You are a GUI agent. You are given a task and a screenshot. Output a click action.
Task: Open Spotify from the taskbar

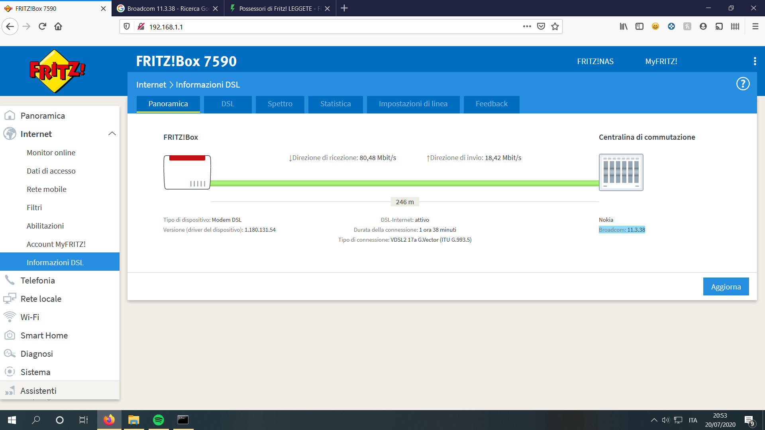point(158,420)
